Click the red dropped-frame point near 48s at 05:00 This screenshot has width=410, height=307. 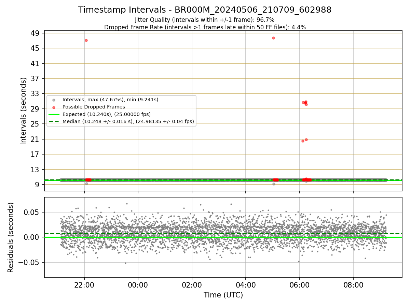(x=273, y=38)
